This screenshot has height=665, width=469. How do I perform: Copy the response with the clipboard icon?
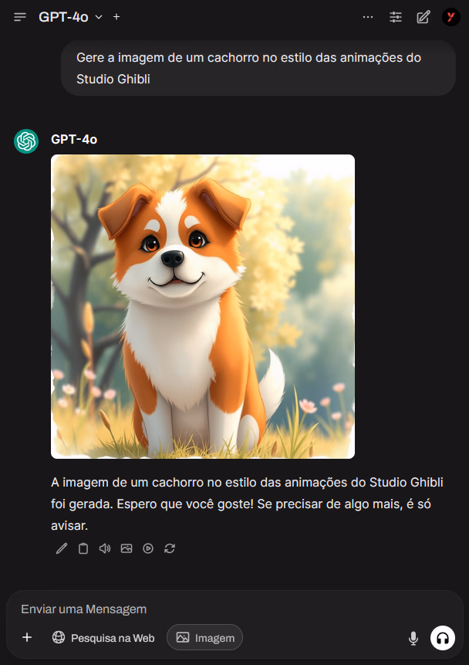pos(83,548)
